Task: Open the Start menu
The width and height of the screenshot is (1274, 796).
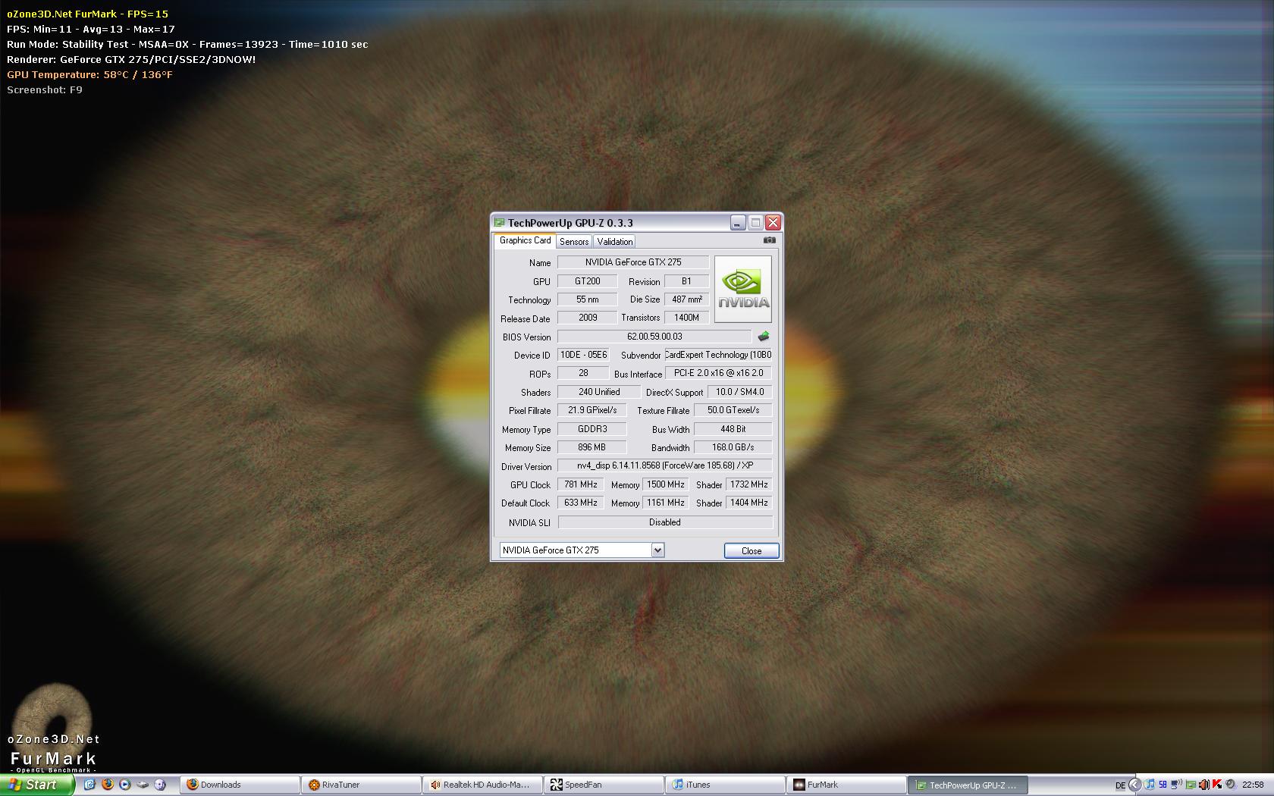Action: [x=37, y=785]
